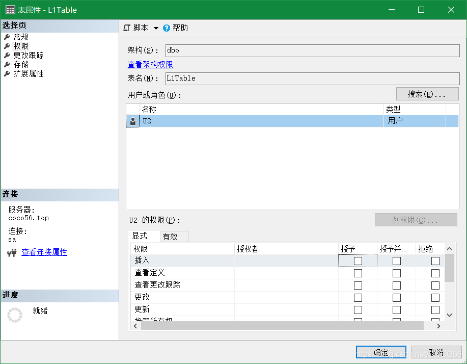Click the 表名 field with L1Table
The image size is (467, 364).
click(312, 79)
